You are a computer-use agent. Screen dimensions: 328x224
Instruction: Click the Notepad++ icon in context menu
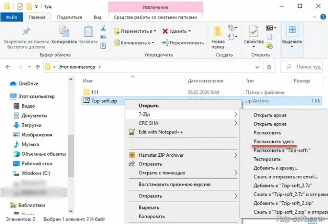point(131,132)
